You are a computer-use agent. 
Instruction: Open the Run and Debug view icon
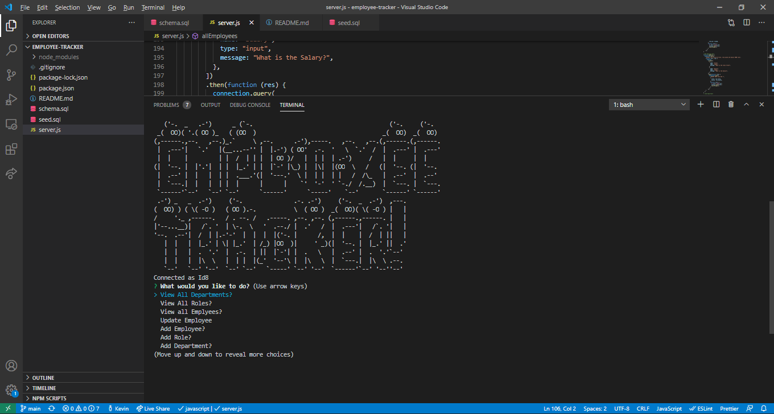[x=11, y=100]
